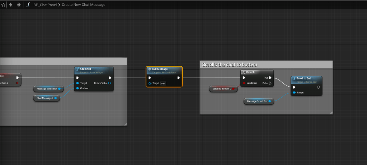This screenshot has height=165, width=367.
Task: Select the Chat Message L variable node
Action: point(46,98)
